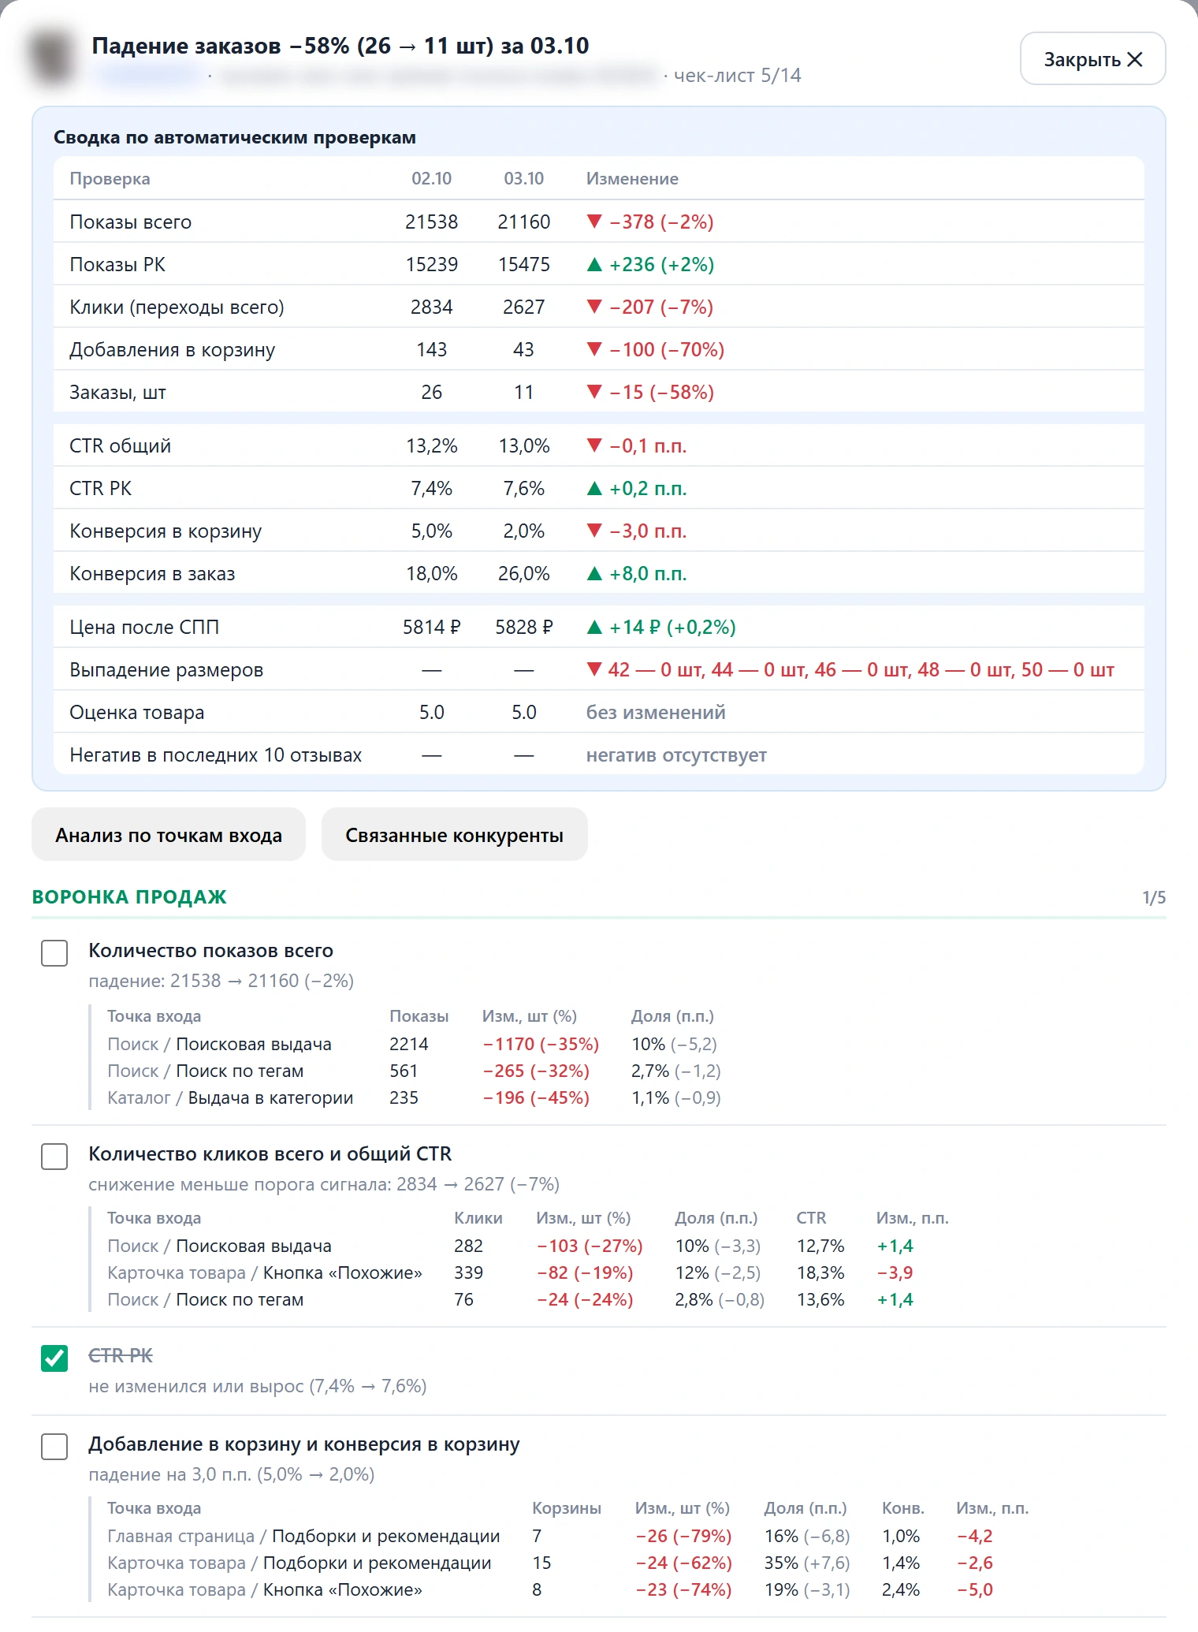
Task: Click +0,2 п.п. in the summary CTR РК row
Action: coord(637,488)
